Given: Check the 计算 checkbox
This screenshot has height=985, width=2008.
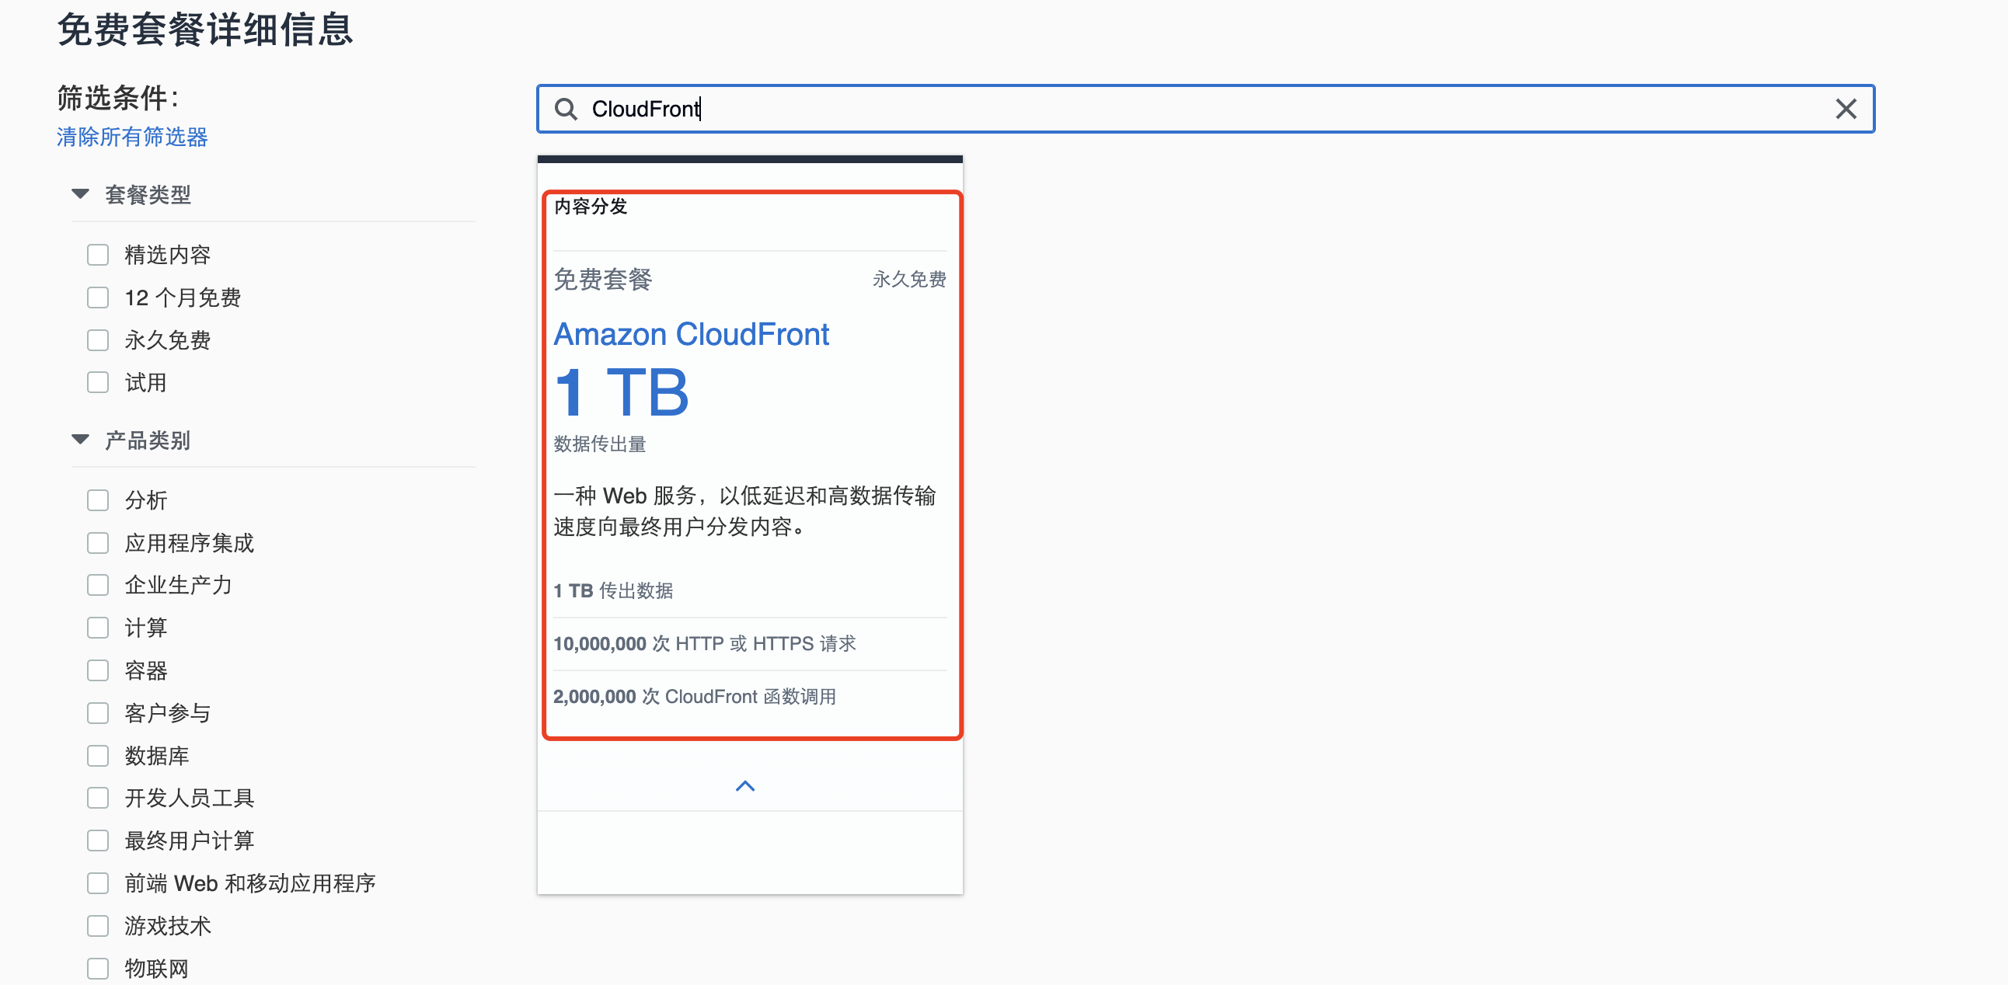Looking at the screenshot, I should [x=97, y=628].
